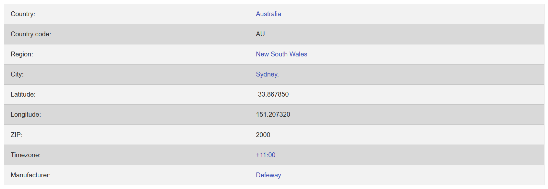Follow the New South Wales link
The image size is (548, 189).
tap(281, 54)
